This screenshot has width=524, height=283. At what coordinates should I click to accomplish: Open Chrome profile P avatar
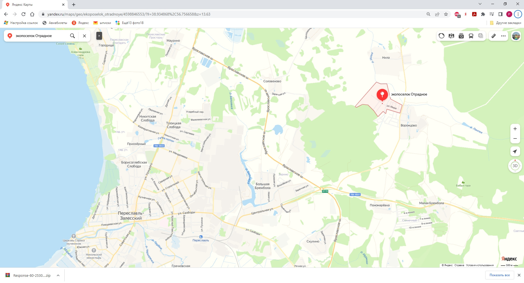[509, 14]
